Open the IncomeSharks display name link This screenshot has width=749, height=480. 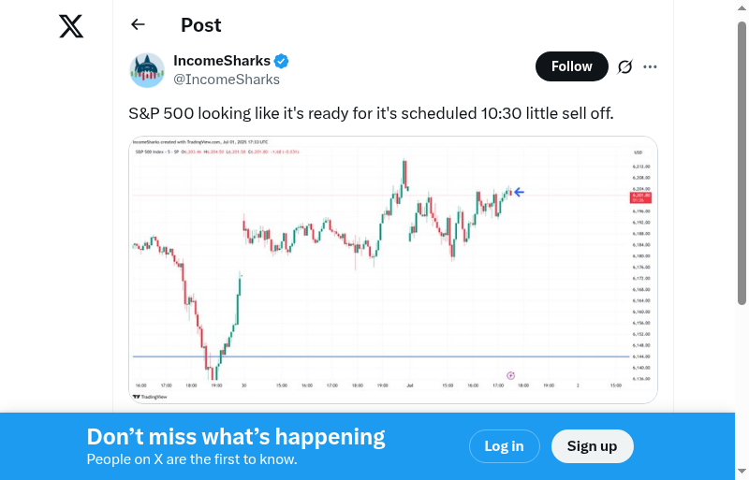pyautogui.click(x=222, y=61)
